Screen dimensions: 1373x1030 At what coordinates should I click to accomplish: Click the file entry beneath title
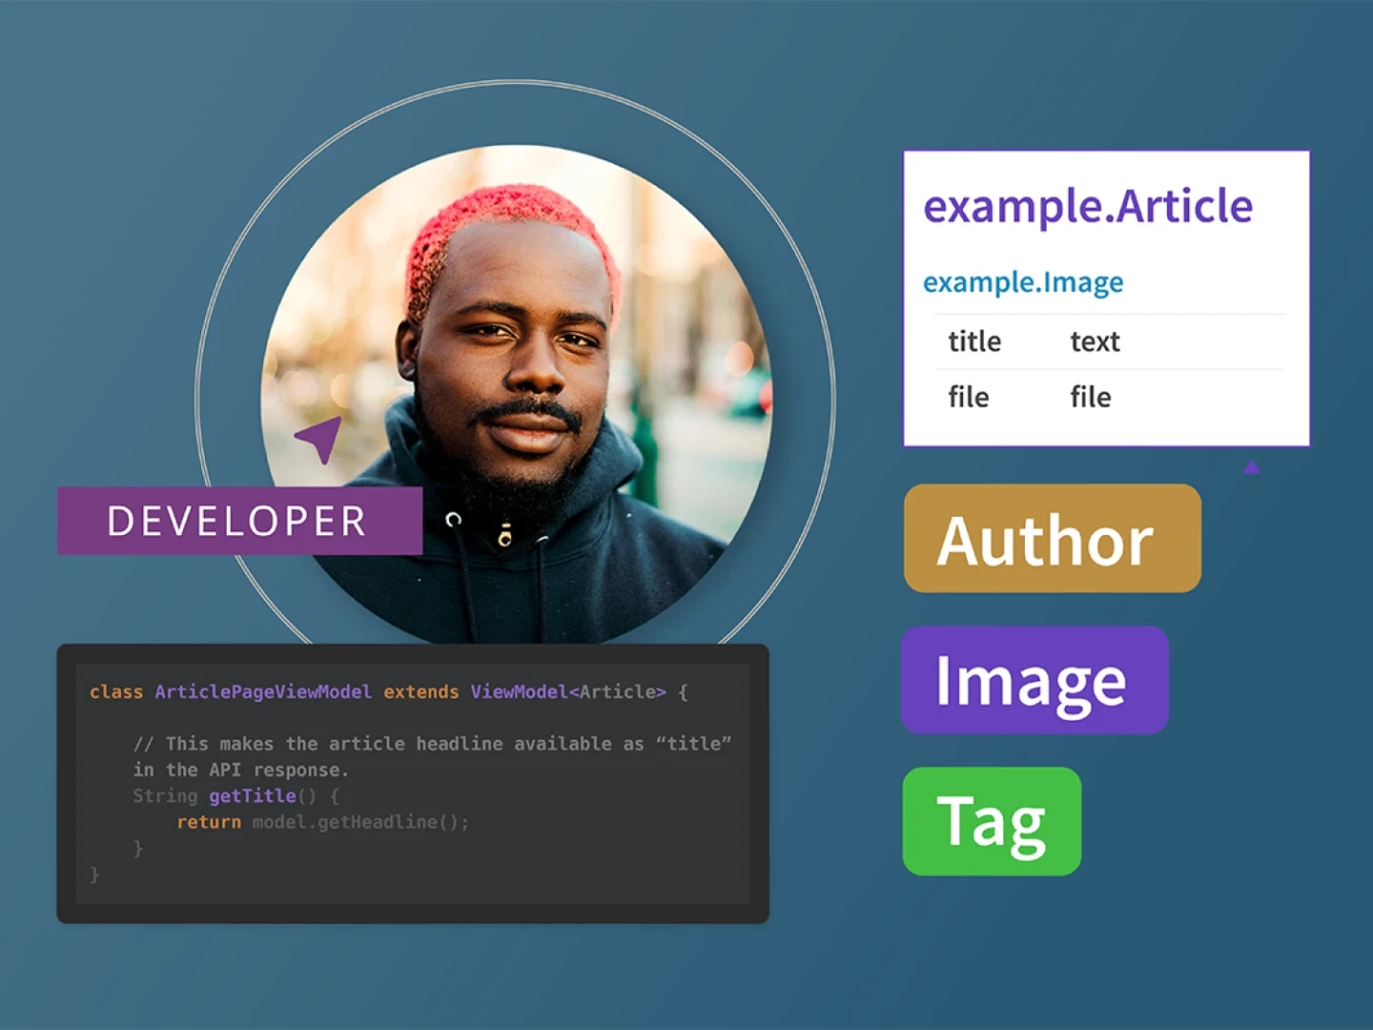[x=968, y=397]
